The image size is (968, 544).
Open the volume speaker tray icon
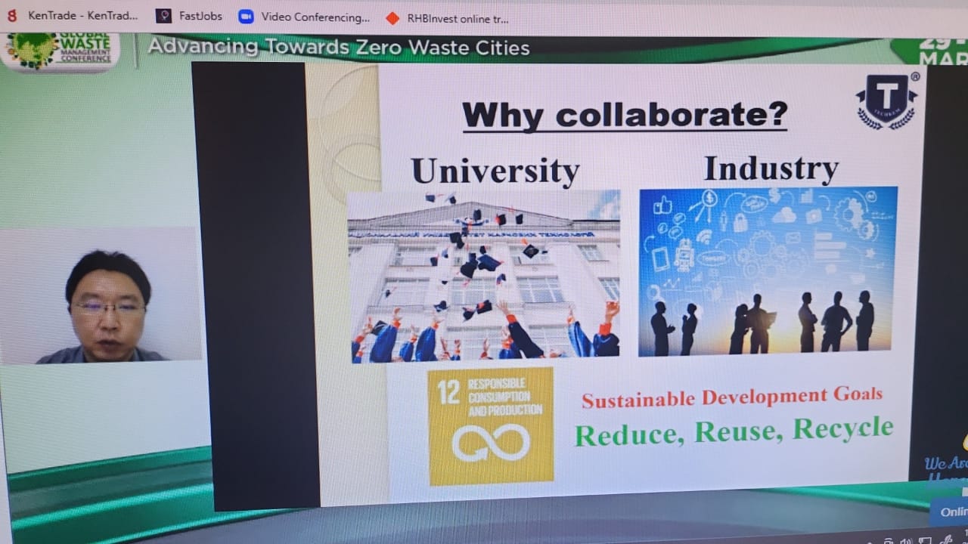(x=905, y=539)
